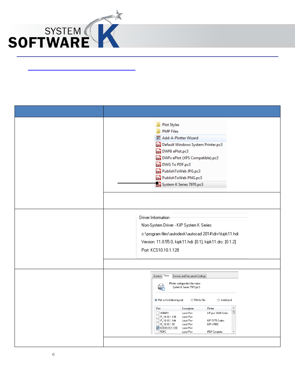Tick the USB001 port checkbox
The height and width of the screenshot is (382, 295).
[158, 313]
